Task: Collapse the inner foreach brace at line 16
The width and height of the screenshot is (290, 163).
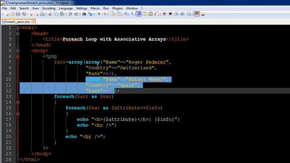Action: [18, 114]
